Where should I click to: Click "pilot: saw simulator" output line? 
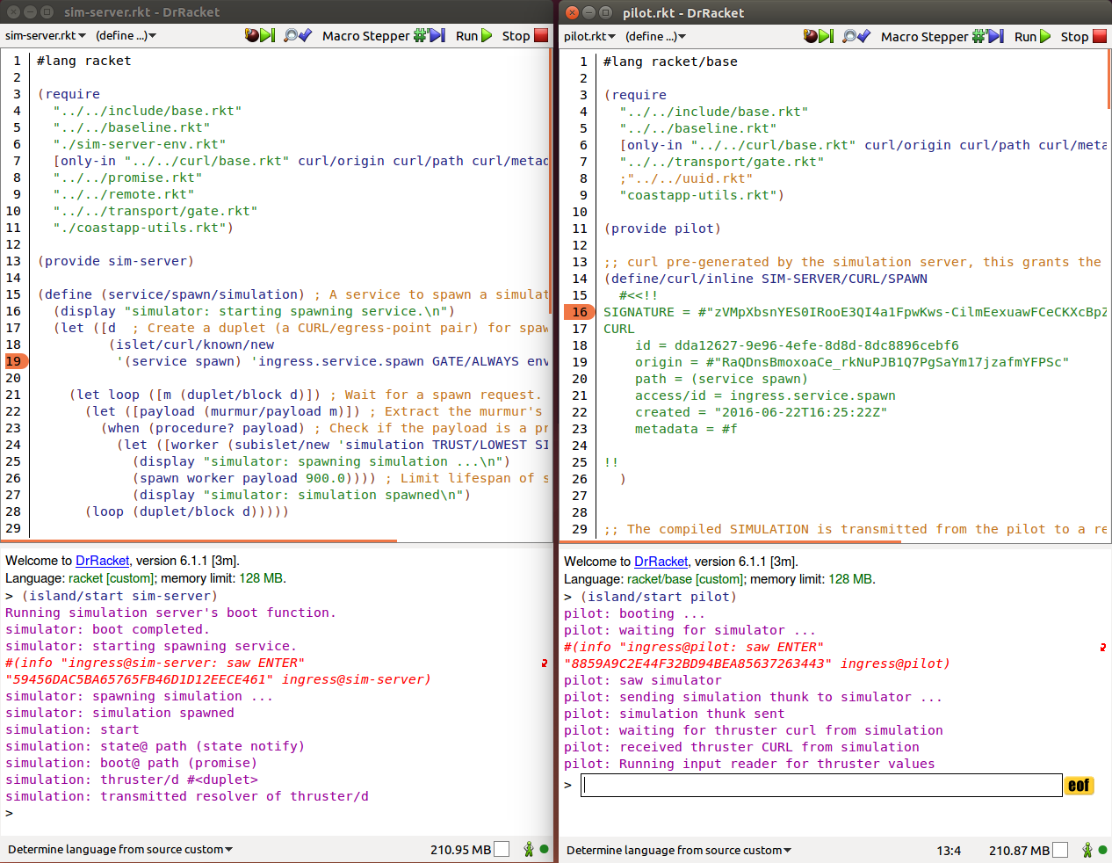pos(643,680)
